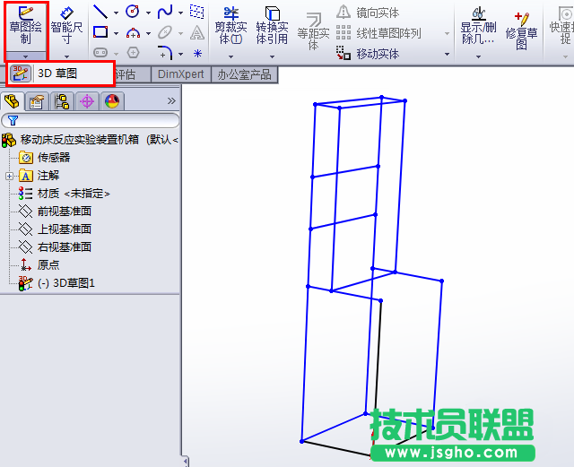Open 移动实体 dropdown arrow

pyautogui.click(x=447, y=54)
